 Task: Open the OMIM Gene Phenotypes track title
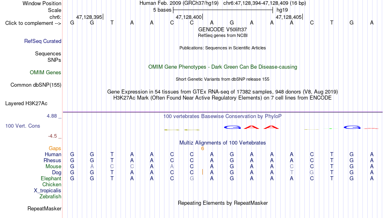coord(223,67)
